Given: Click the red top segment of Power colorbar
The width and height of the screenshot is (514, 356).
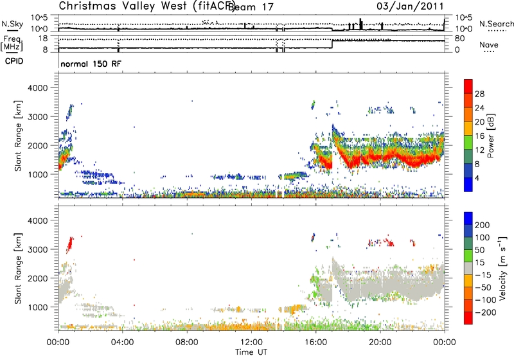Looking at the screenshot, I should [x=468, y=87].
